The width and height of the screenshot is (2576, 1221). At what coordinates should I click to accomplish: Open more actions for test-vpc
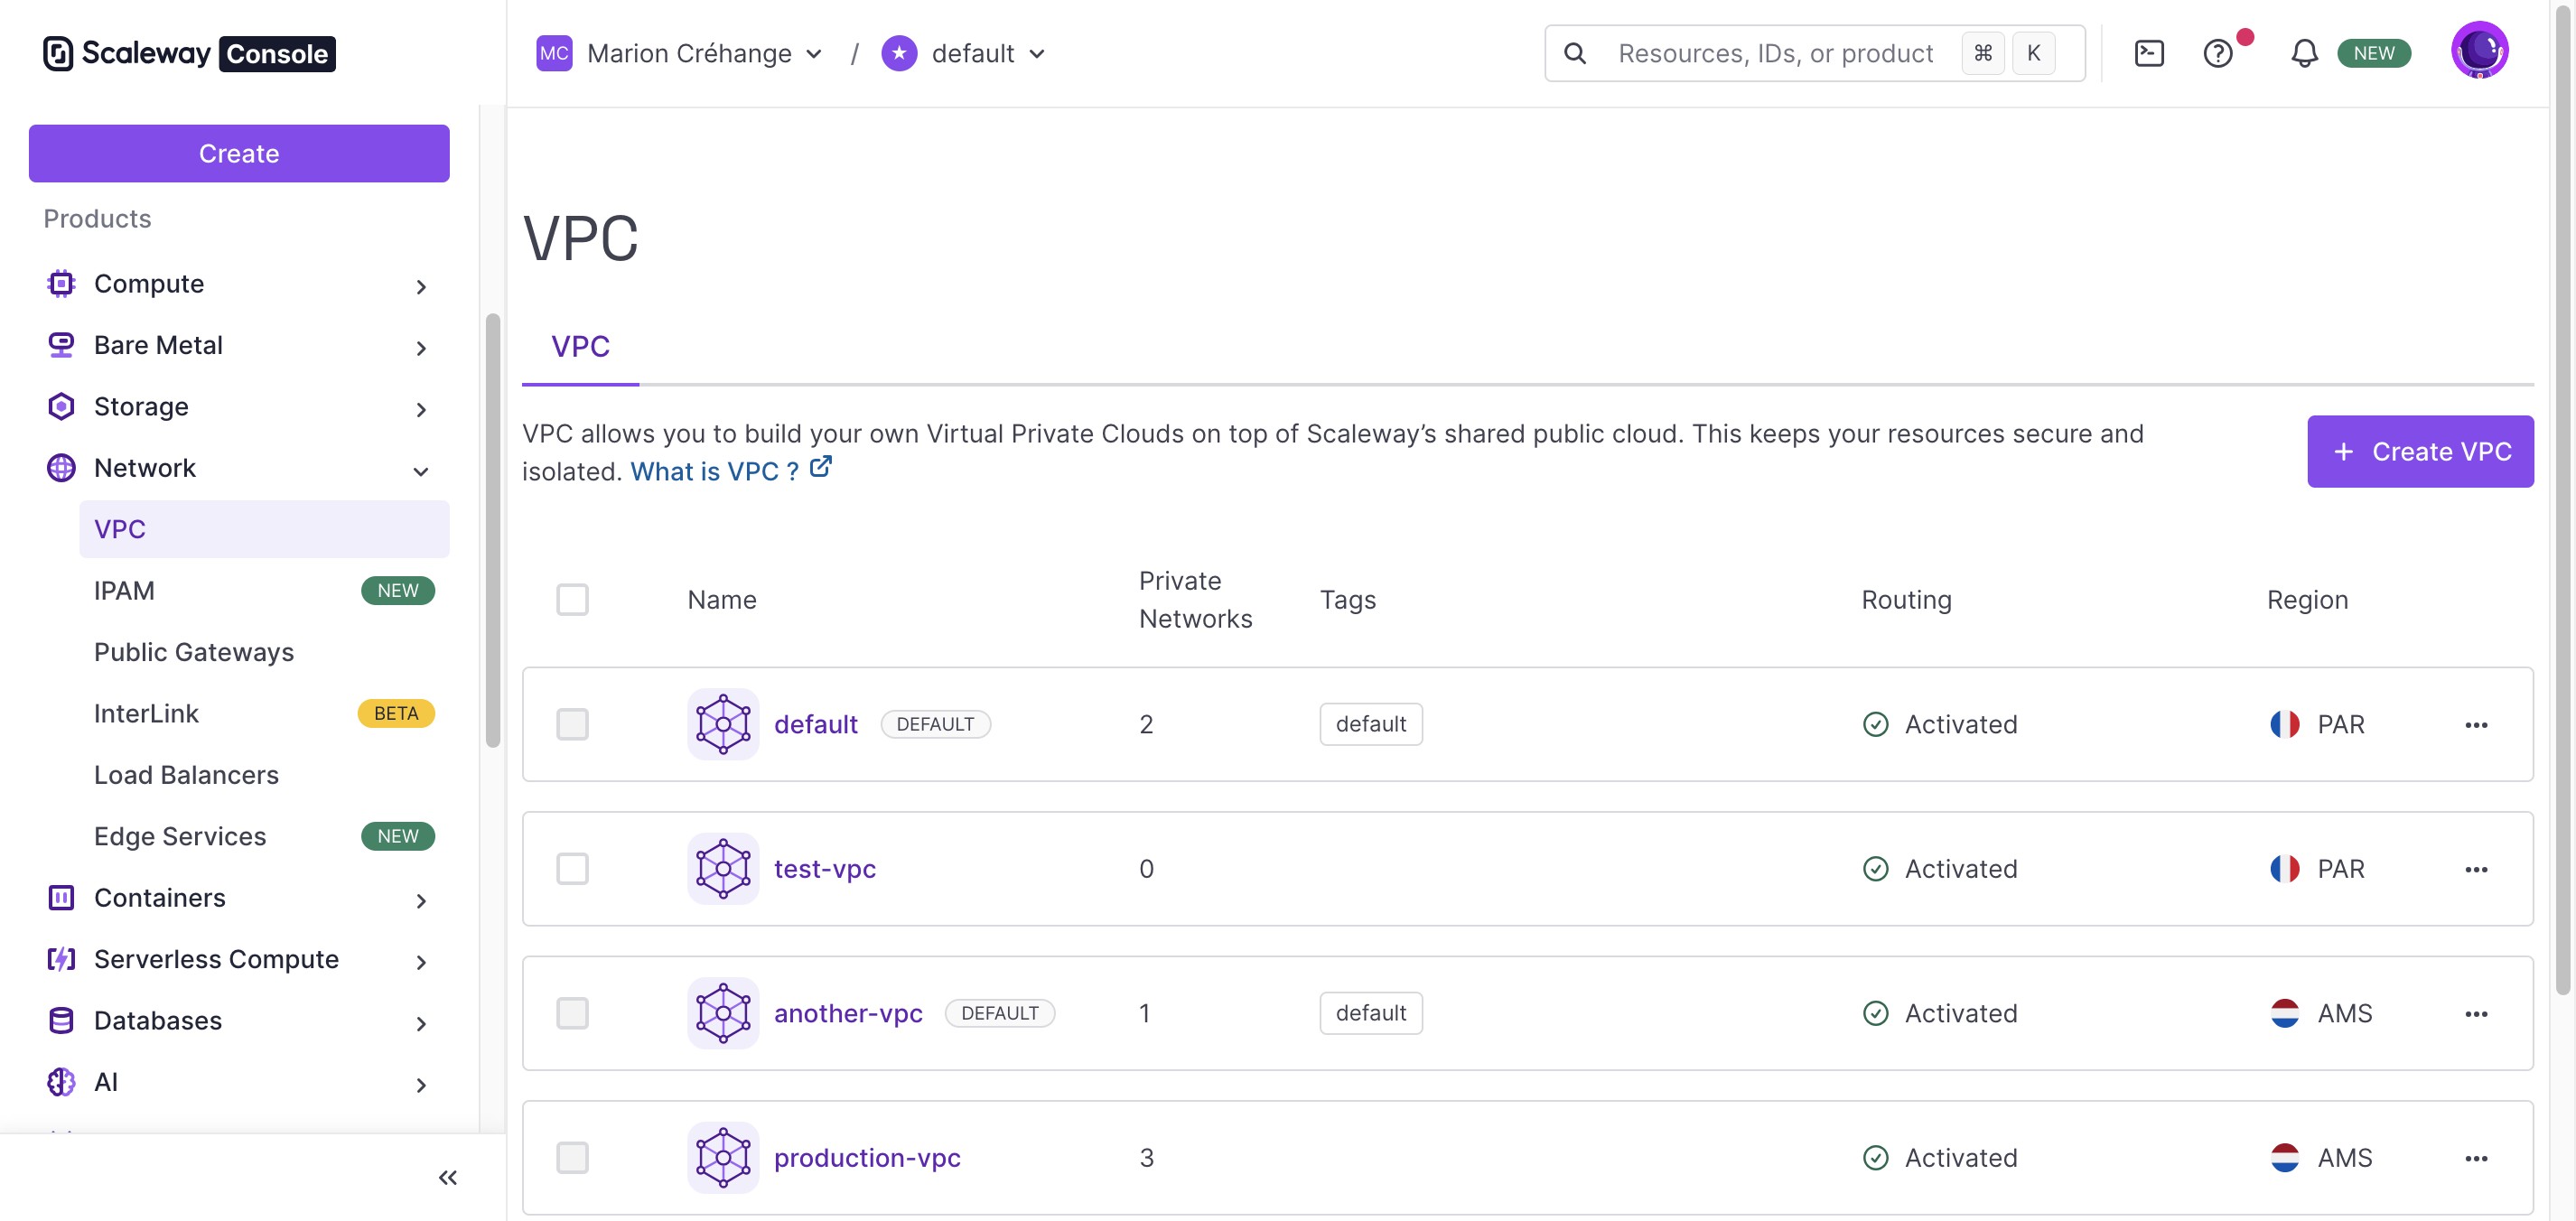point(2476,869)
